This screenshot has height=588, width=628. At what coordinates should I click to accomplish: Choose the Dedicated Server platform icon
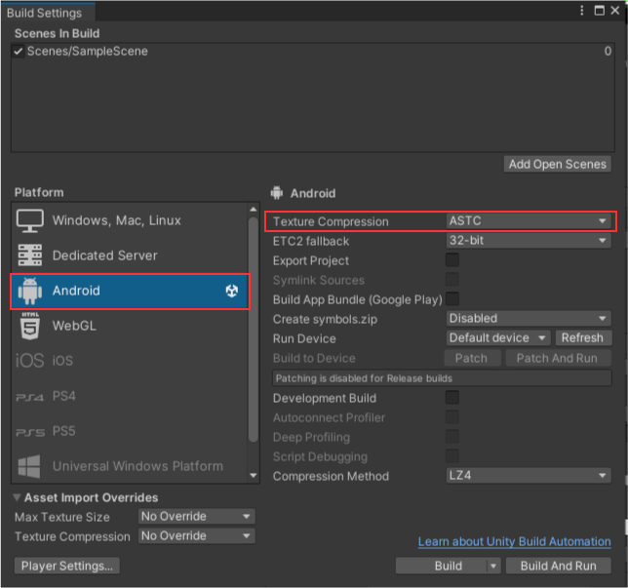tap(29, 255)
